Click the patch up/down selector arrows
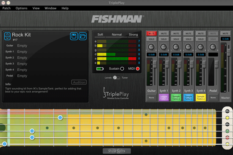 (x=7, y=36)
